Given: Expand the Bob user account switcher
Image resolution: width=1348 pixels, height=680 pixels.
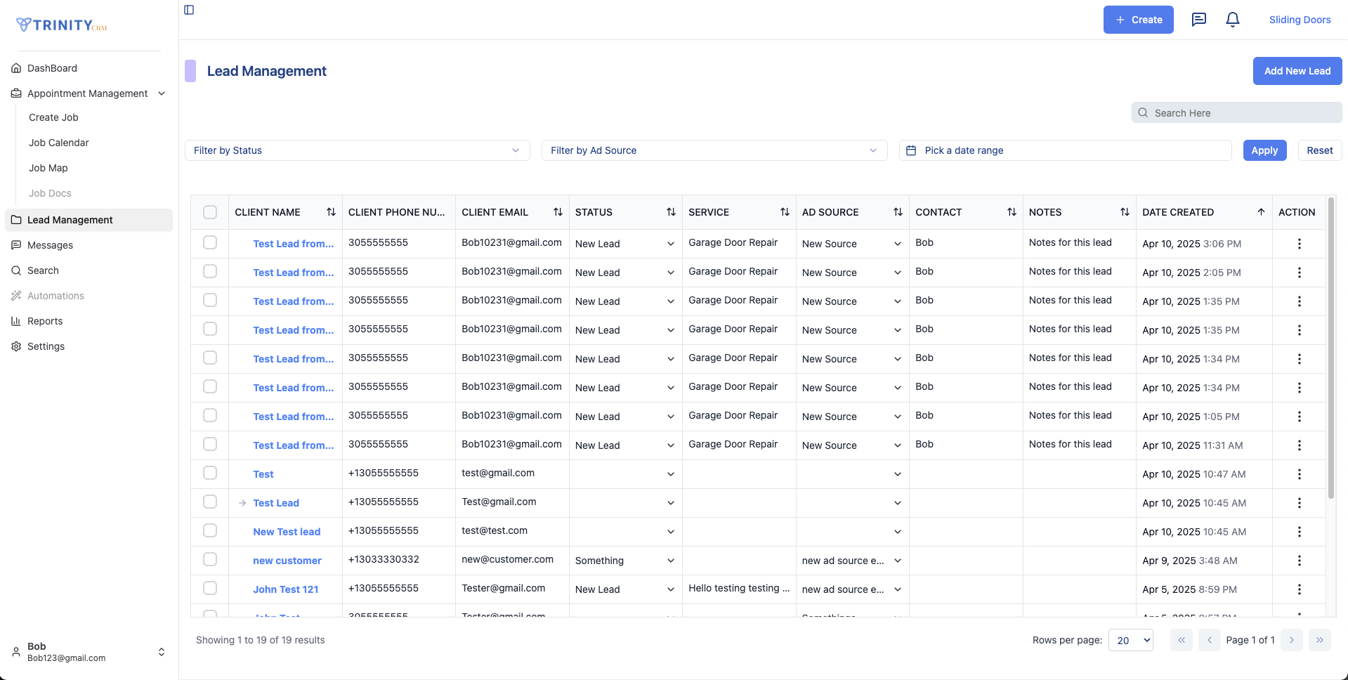Looking at the screenshot, I should pyautogui.click(x=162, y=652).
